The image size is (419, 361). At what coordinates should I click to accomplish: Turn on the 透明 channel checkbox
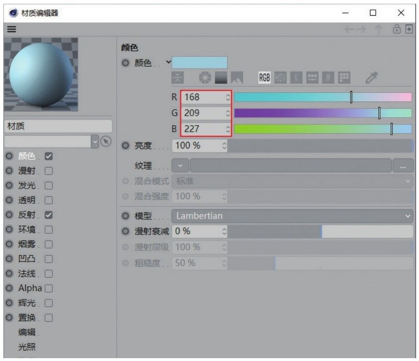click(x=48, y=200)
